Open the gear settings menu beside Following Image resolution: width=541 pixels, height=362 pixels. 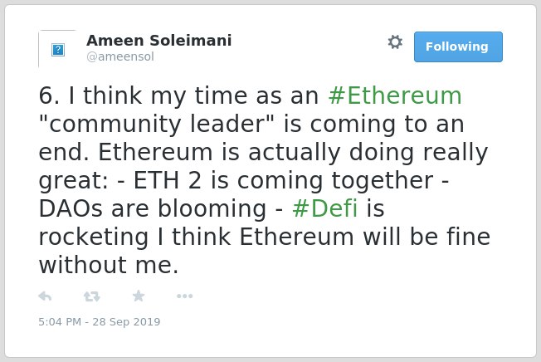[395, 42]
